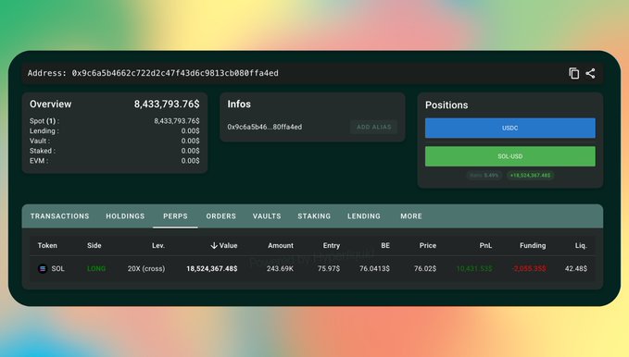Click the 76.0413$ break-even cell
The height and width of the screenshot is (357, 629).
coord(374,269)
